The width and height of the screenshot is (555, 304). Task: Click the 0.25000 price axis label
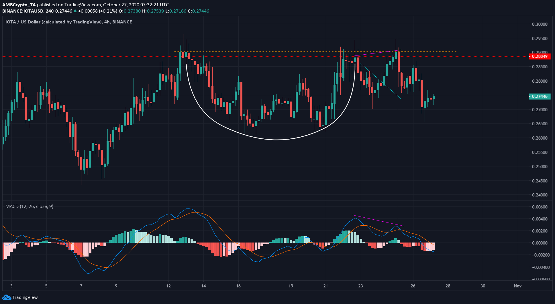coord(540,167)
